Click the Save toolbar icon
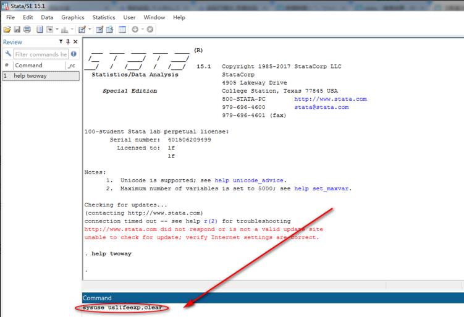Image resolution: width=464 pixels, height=317 pixels. pos(17,29)
